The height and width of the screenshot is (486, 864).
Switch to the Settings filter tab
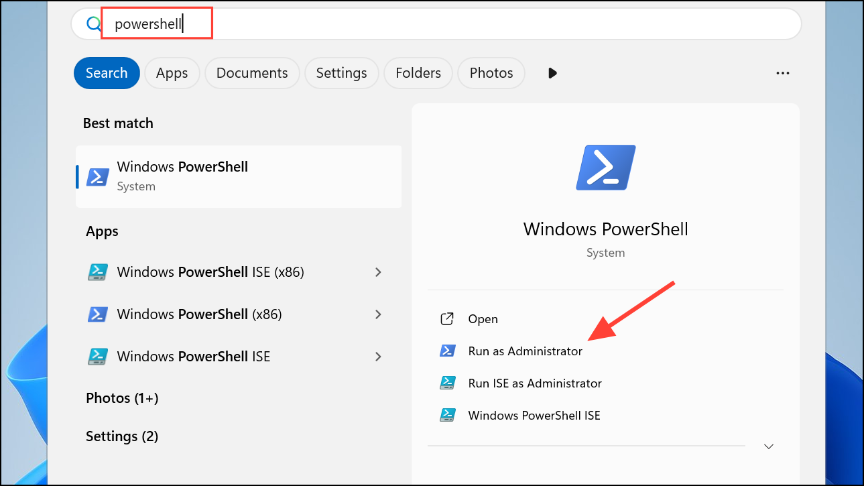pyautogui.click(x=341, y=73)
